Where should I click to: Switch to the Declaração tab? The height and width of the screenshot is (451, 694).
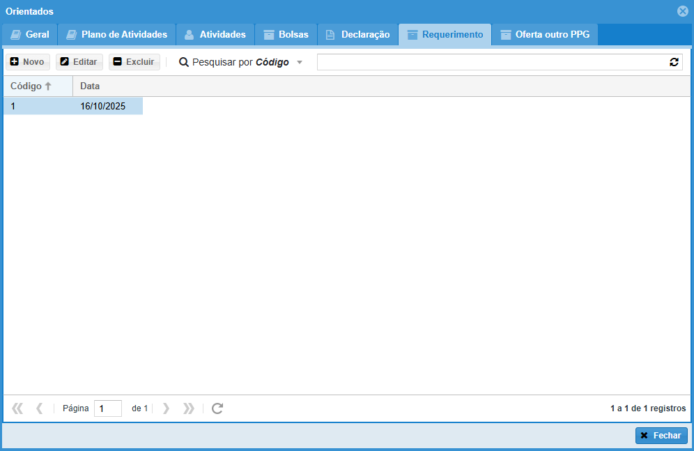tap(357, 34)
